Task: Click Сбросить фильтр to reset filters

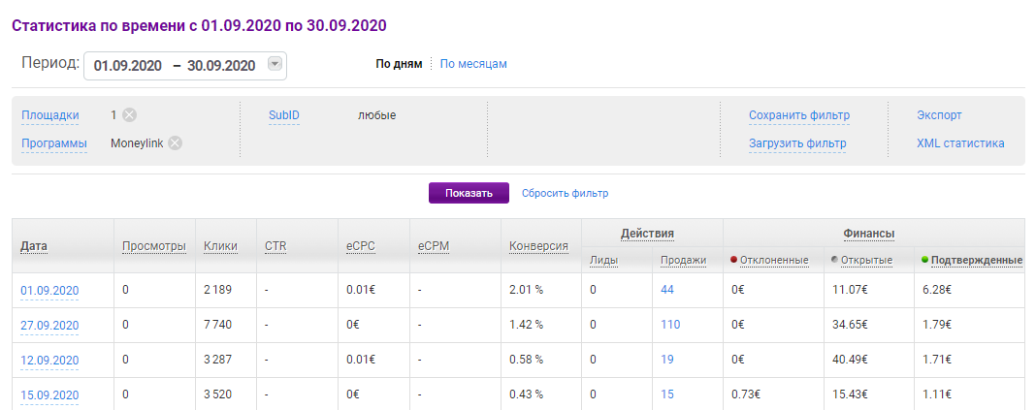Action: click(x=565, y=193)
